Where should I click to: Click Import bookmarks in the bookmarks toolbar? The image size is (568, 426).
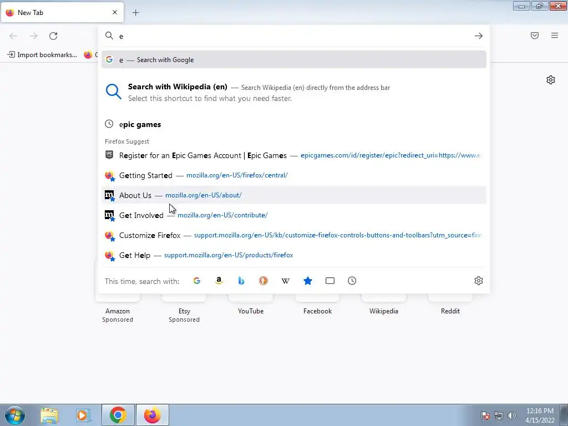pyautogui.click(x=42, y=55)
